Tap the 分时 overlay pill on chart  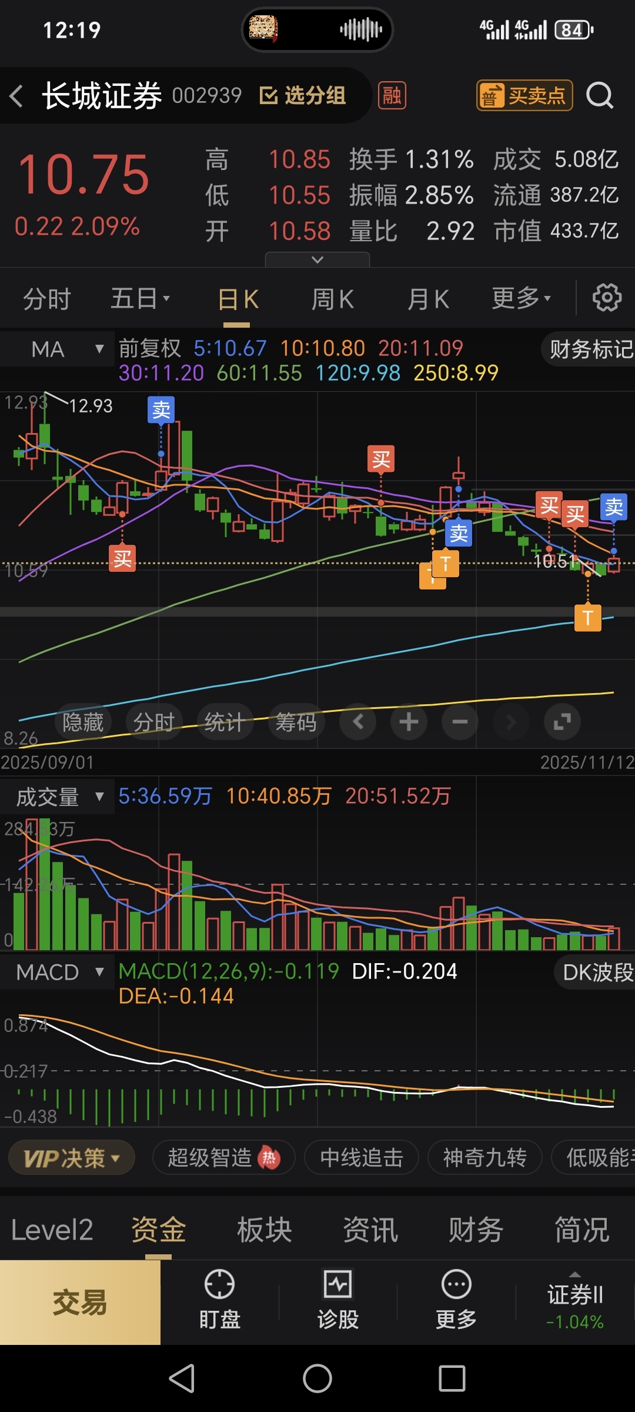tap(154, 722)
